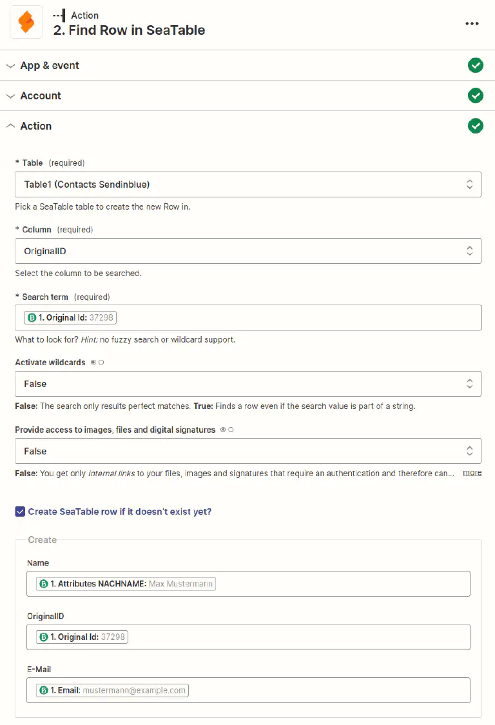Image resolution: width=495 pixels, height=725 pixels.
Task: Click the green checkmark beside App & event
Action: click(x=475, y=65)
